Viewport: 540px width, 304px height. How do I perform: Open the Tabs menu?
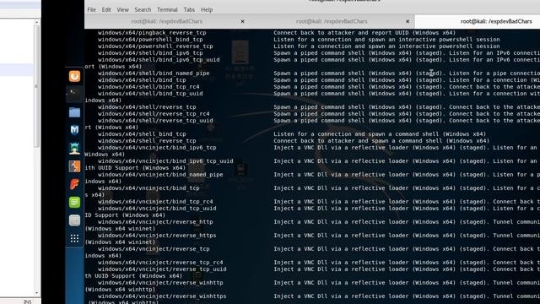tap(189, 9)
